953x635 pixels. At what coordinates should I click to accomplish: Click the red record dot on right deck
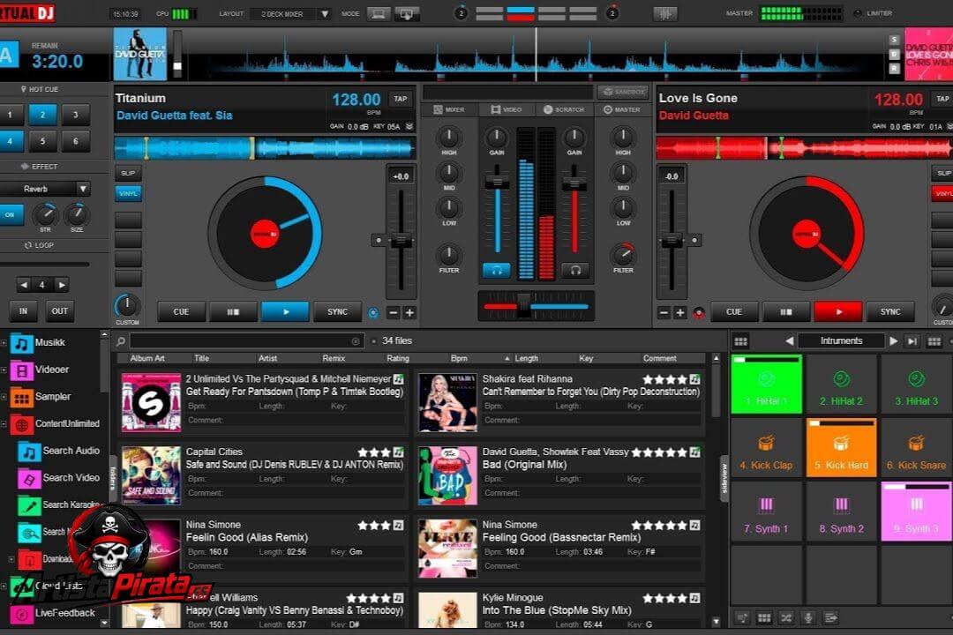(699, 313)
